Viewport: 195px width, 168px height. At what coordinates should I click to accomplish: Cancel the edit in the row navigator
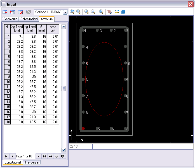pyautogui.click(x=63, y=156)
